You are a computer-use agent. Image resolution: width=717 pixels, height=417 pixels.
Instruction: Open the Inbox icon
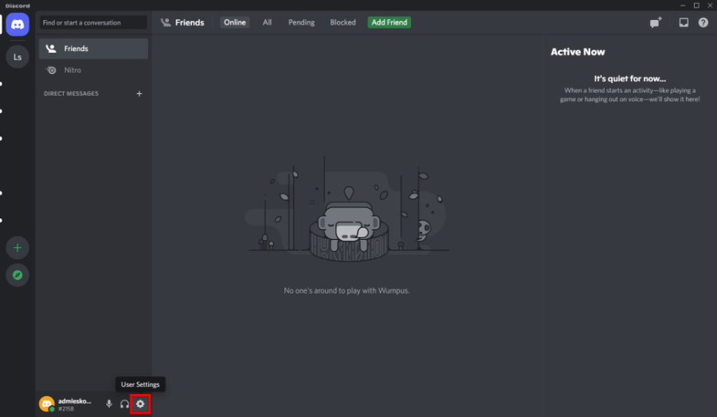[x=684, y=22]
